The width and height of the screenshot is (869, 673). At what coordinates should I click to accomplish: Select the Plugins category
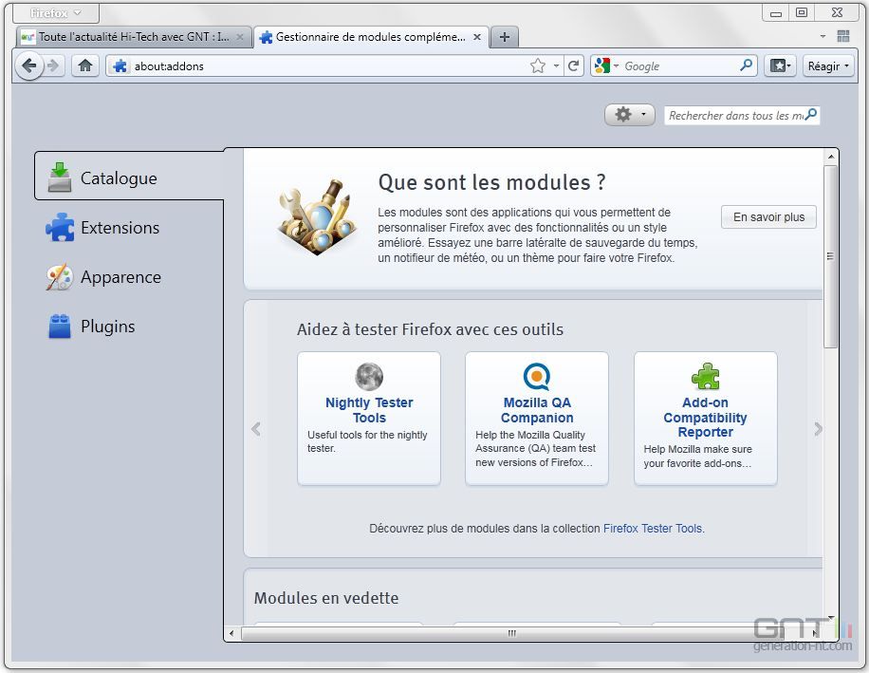pos(129,326)
